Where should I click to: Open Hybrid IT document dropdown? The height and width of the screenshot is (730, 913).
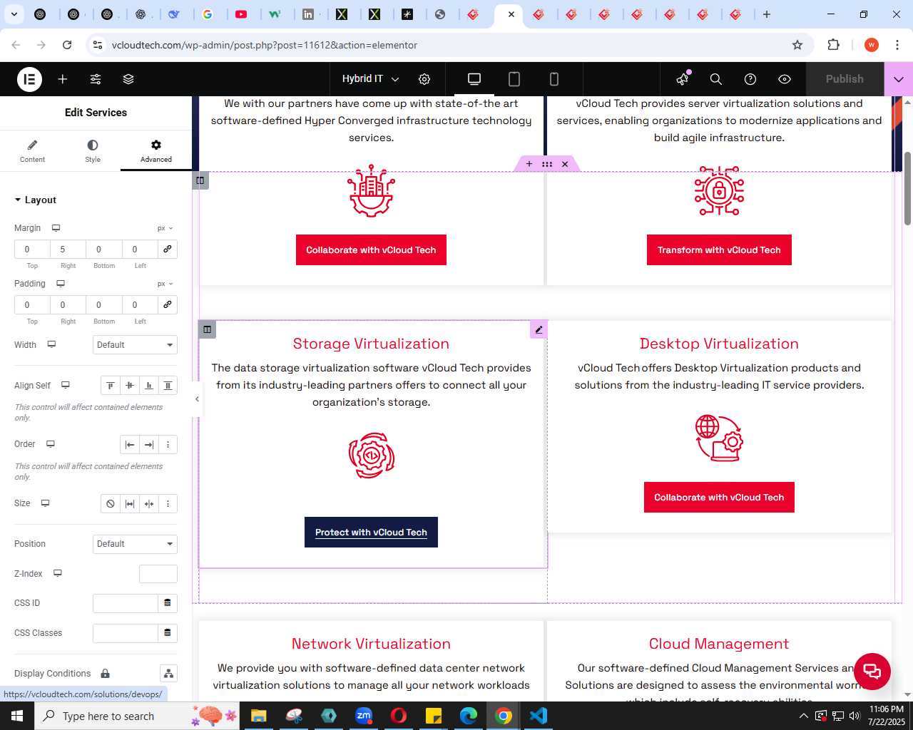coord(370,79)
